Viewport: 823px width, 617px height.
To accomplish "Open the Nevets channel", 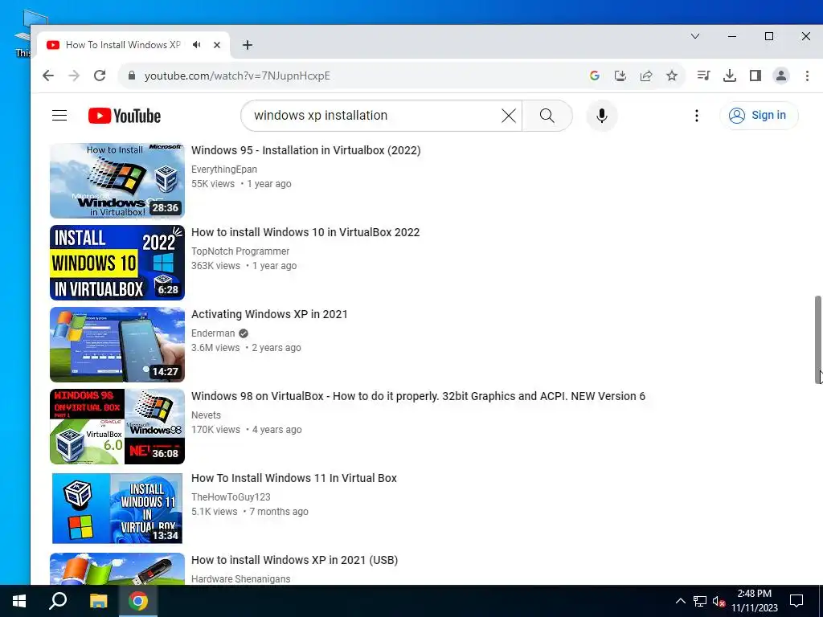I will click(x=207, y=415).
